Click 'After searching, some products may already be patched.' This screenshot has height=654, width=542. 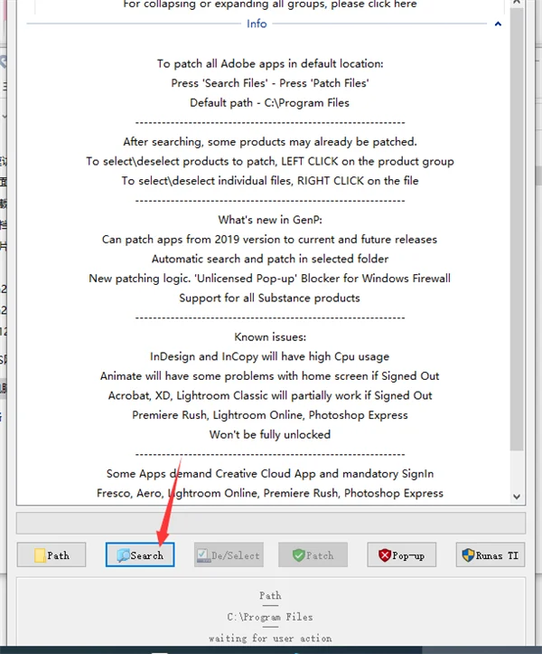270,142
